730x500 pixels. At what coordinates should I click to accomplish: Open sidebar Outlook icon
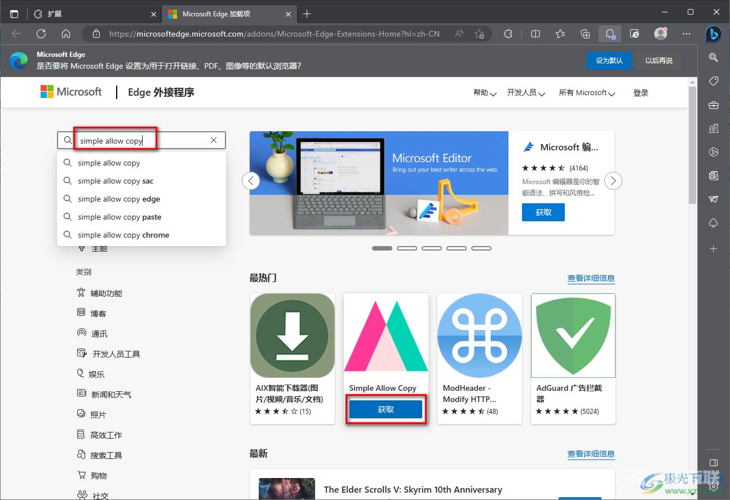(x=713, y=176)
